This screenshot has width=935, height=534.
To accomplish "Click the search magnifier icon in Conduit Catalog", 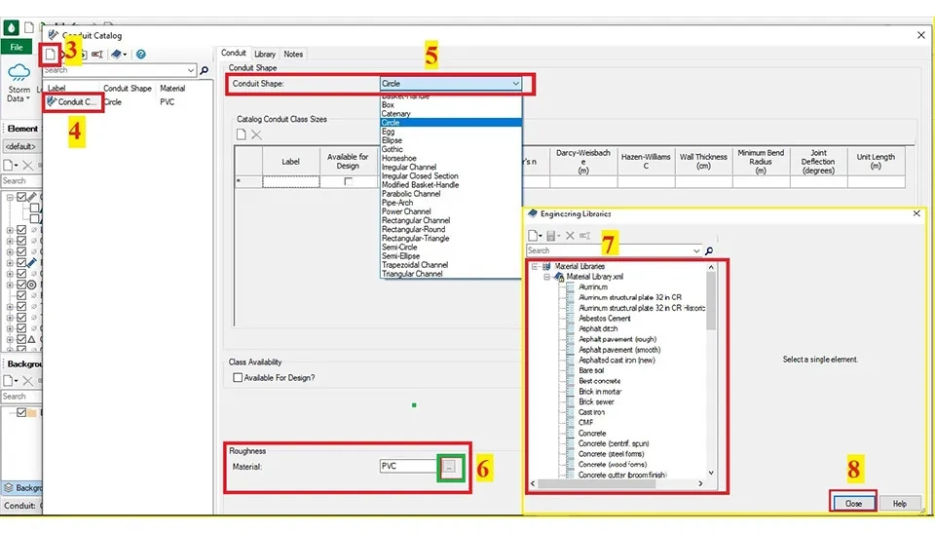I will [204, 70].
